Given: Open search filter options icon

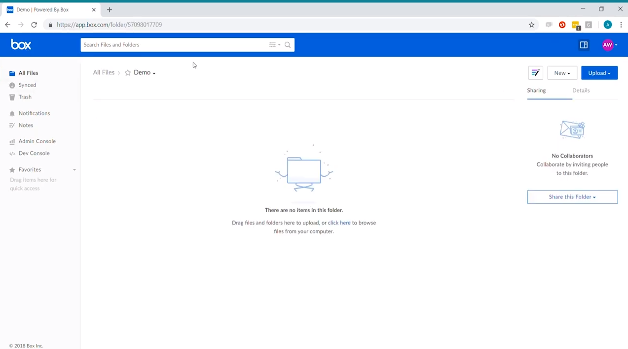Looking at the screenshot, I should [274, 45].
